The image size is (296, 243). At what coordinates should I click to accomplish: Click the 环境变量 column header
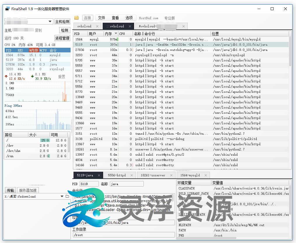(194, 183)
